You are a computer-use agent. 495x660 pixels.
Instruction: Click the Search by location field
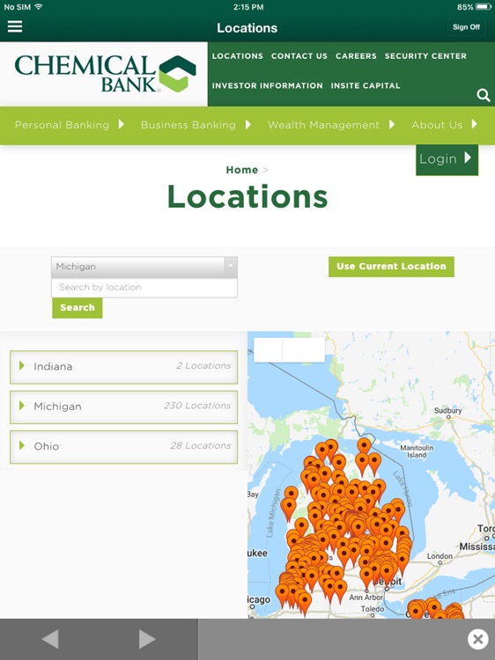(x=144, y=288)
